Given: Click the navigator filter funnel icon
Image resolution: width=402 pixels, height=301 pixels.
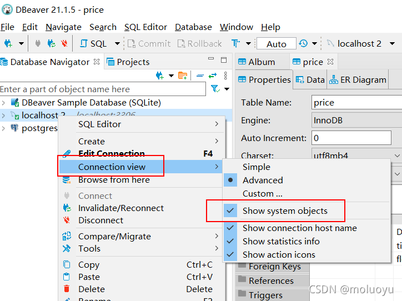Looking at the screenshot, I should pos(215,89).
